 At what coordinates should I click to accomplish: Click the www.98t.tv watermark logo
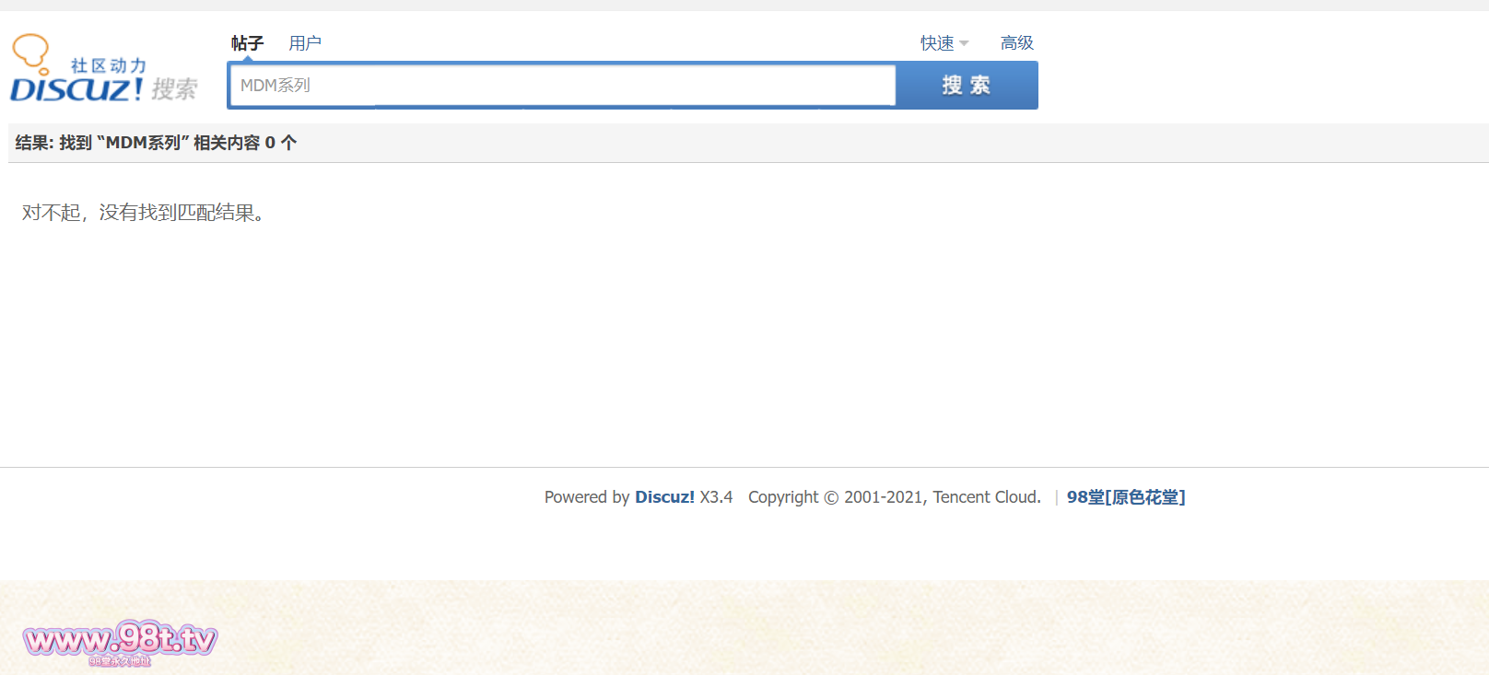point(120,642)
